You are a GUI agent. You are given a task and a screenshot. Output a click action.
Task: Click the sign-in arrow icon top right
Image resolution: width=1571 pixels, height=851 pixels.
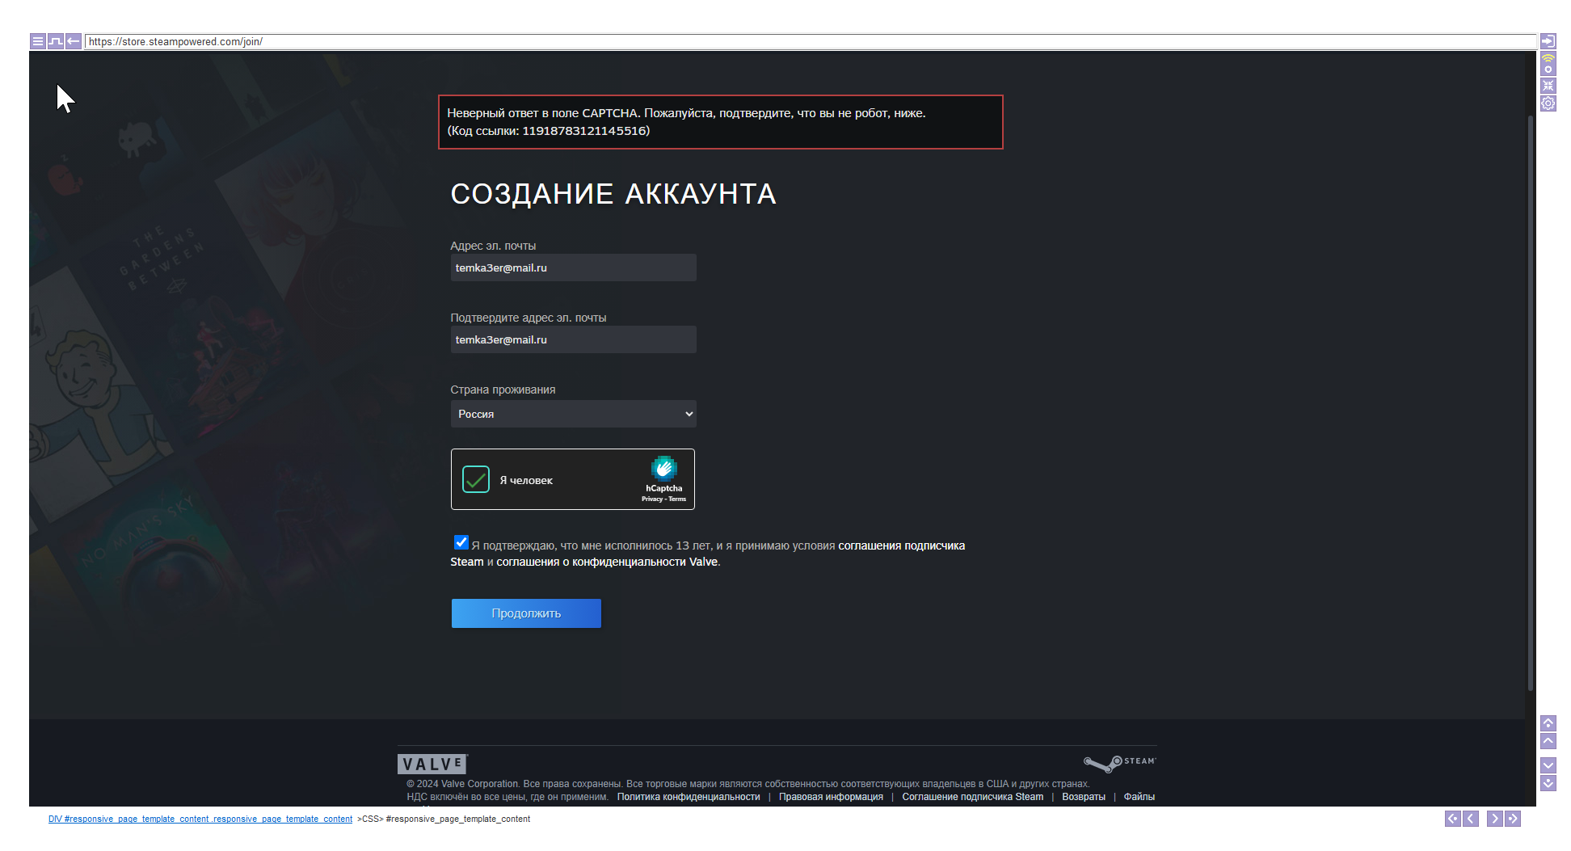[1548, 41]
